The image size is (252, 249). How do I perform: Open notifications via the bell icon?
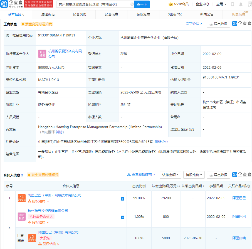241,4
